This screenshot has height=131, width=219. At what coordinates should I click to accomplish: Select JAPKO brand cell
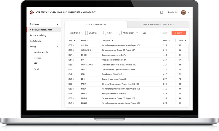point(84,70)
